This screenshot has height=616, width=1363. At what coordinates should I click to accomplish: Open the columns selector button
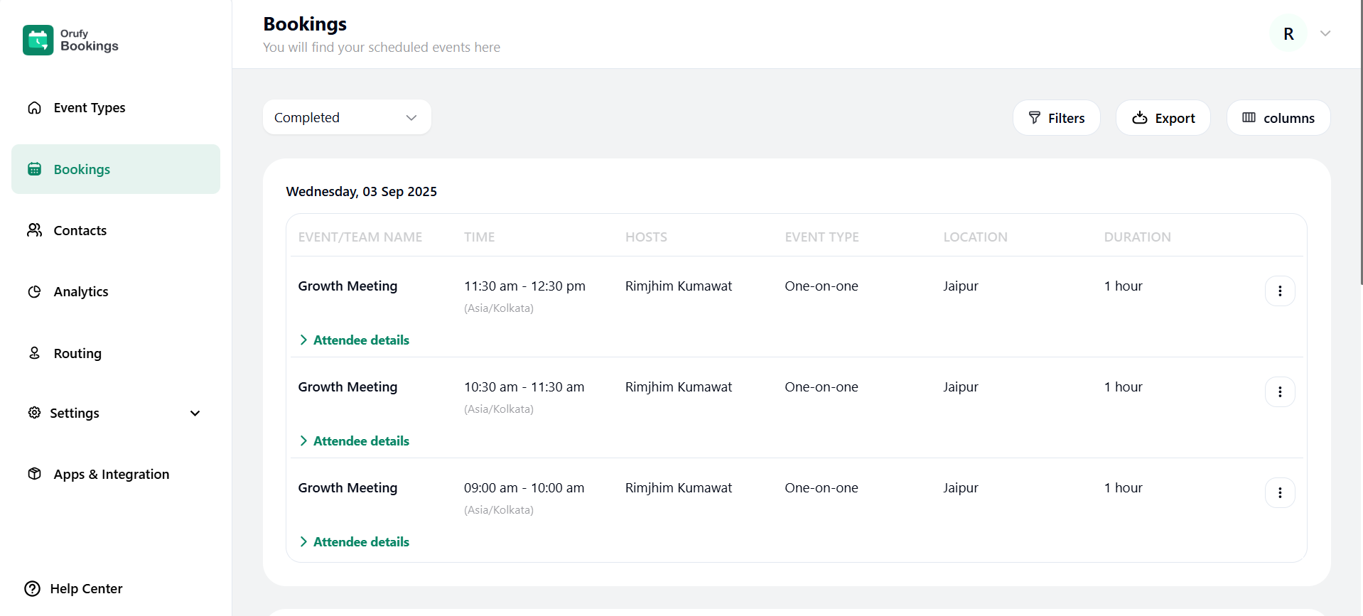tap(1278, 118)
